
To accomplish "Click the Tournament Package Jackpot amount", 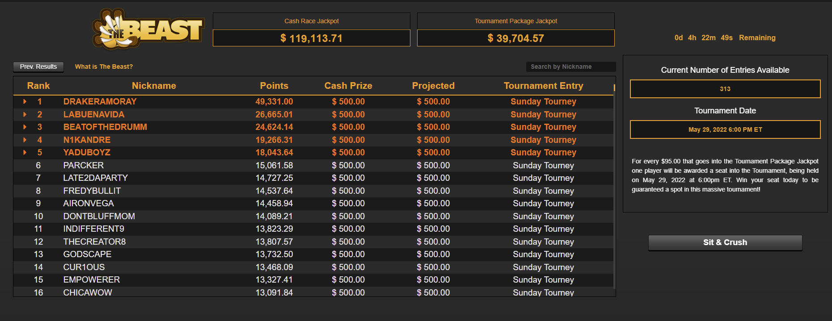I will [x=516, y=38].
